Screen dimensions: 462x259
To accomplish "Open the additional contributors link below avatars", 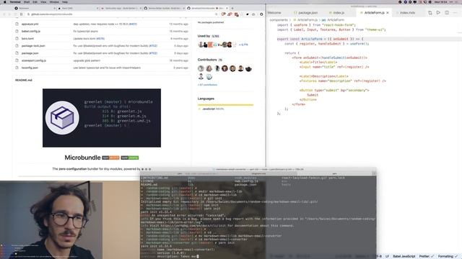I will (207, 85).
